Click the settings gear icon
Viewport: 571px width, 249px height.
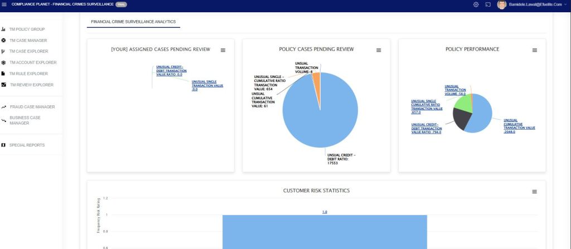pos(476,4)
